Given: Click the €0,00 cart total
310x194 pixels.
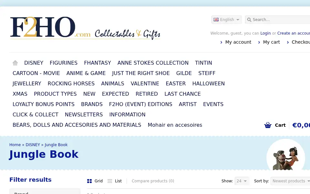Looking at the screenshot, I should 301,125.
